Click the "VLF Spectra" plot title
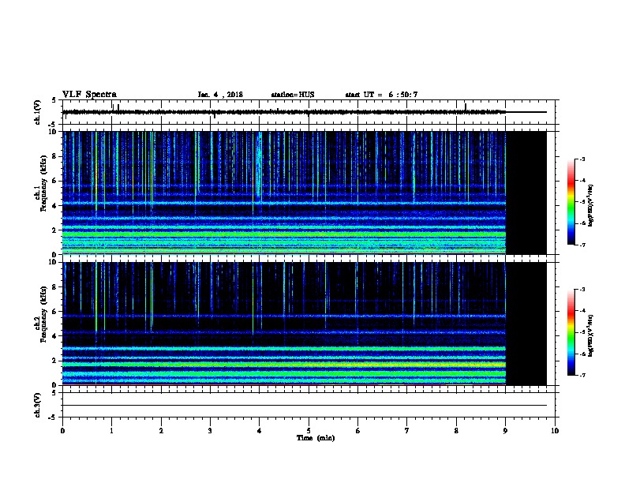Screen dimensions: 625x483 89,95
